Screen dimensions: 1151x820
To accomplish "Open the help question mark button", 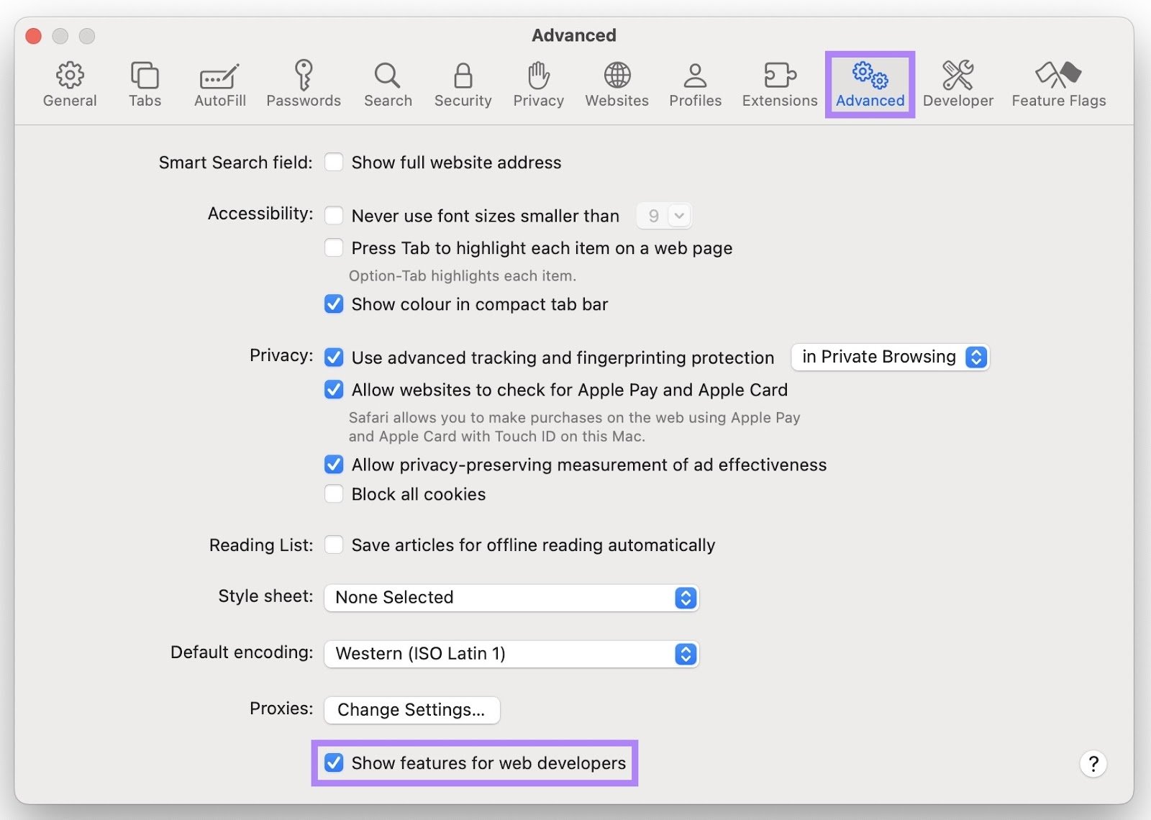I will pyautogui.click(x=1093, y=765).
